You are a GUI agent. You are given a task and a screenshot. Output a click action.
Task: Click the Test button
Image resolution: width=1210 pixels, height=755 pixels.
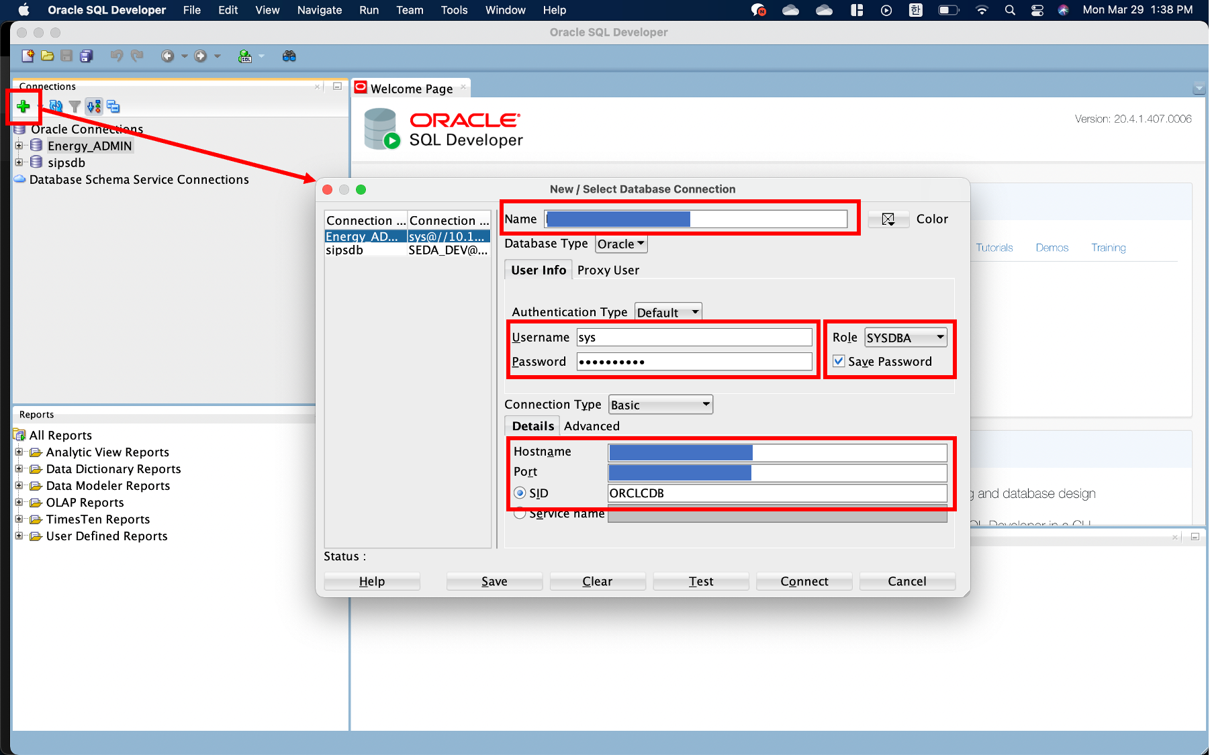701,581
